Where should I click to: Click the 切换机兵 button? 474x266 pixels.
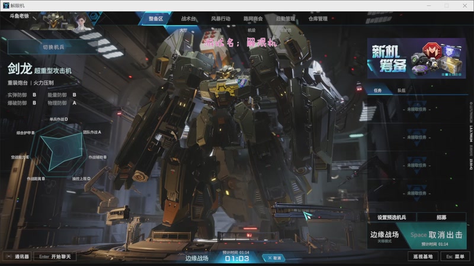[x=53, y=47]
